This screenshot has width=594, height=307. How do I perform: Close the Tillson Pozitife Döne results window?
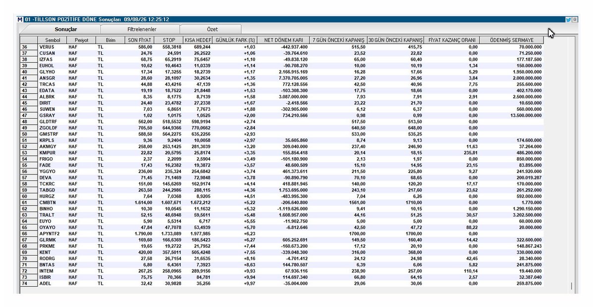pyautogui.click(x=575, y=19)
